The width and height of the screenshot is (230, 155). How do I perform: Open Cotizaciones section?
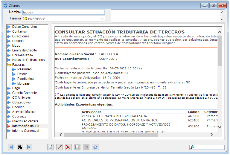[21, 102]
